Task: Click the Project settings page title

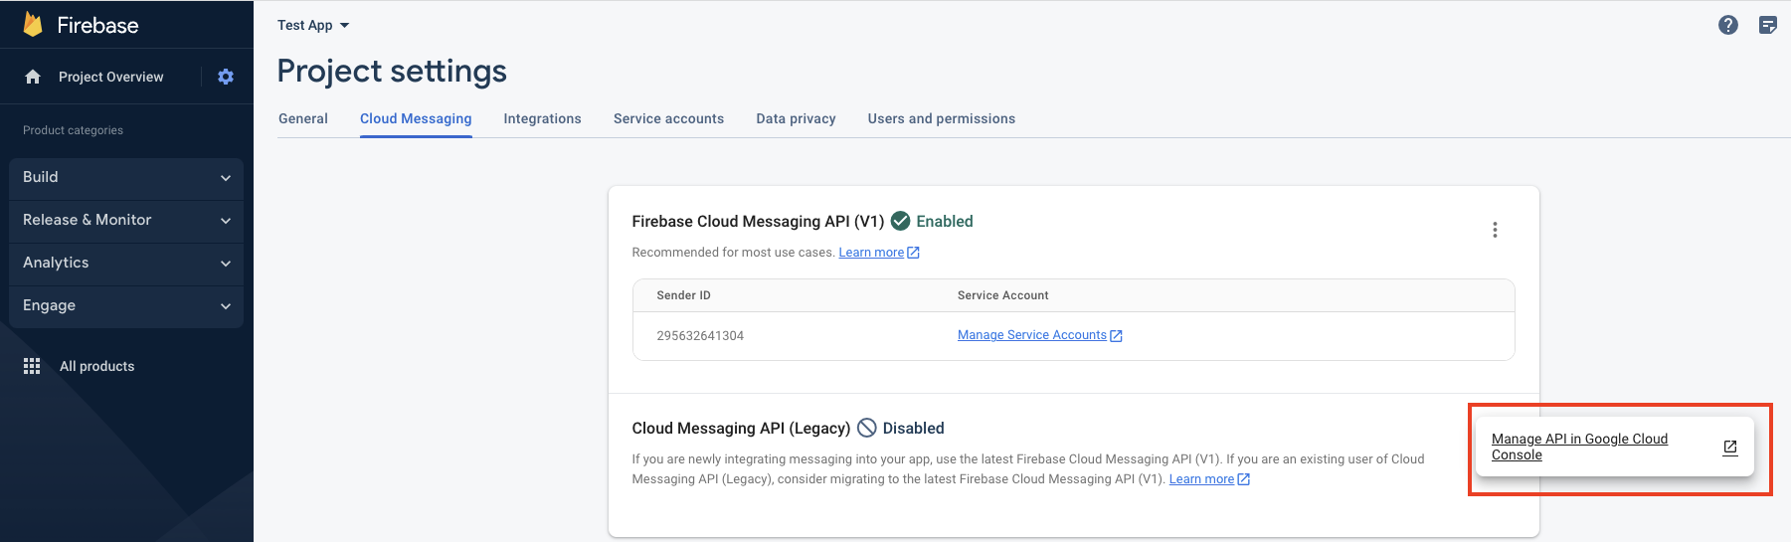Action: pos(392,71)
